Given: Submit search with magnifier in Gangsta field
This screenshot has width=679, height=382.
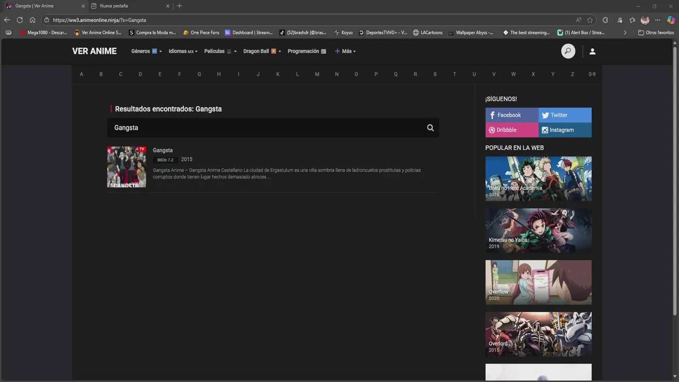Looking at the screenshot, I should point(430,128).
